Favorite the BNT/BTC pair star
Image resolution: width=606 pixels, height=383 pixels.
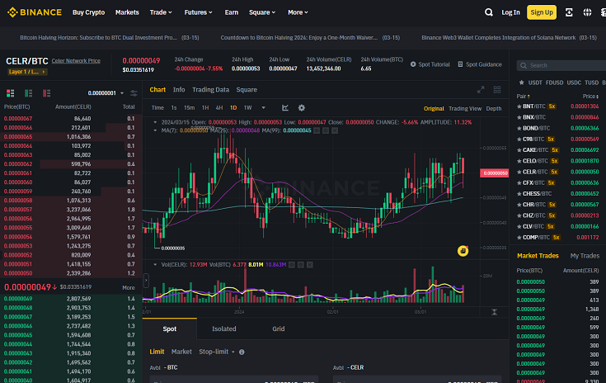pyautogui.click(x=519, y=106)
